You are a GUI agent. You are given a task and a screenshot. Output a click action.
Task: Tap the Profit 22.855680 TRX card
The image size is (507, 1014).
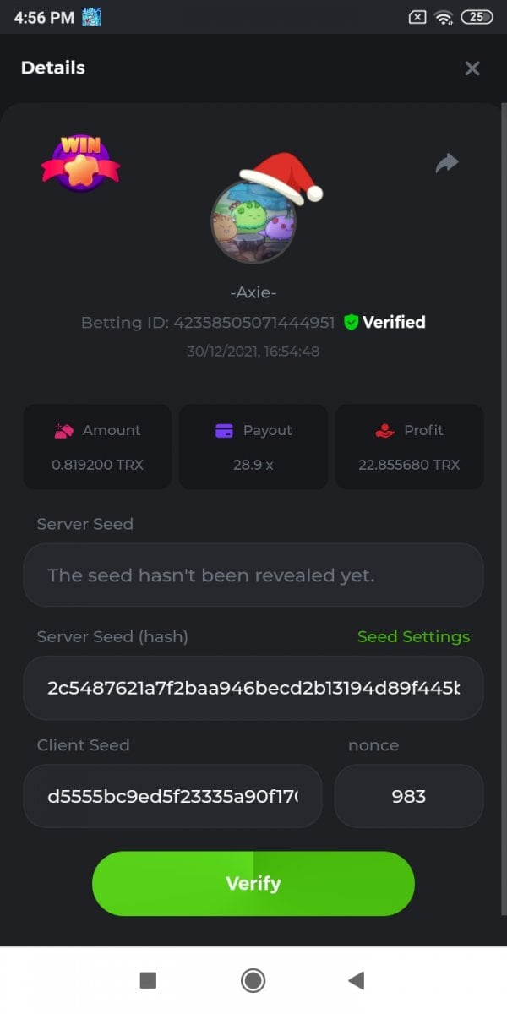pyautogui.click(x=410, y=447)
